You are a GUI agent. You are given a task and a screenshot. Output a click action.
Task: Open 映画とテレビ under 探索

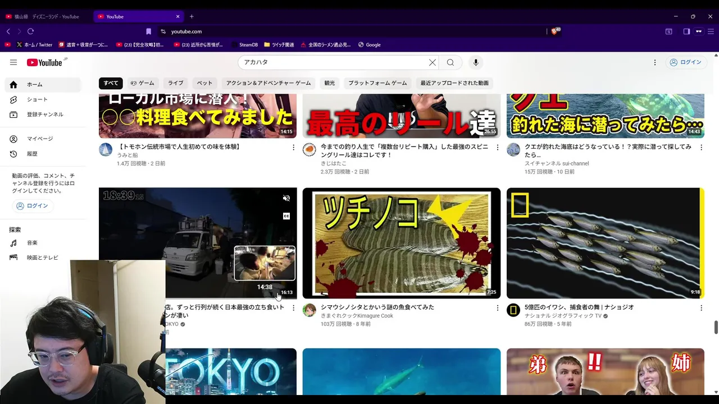pyautogui.click(x=44, y=258)
